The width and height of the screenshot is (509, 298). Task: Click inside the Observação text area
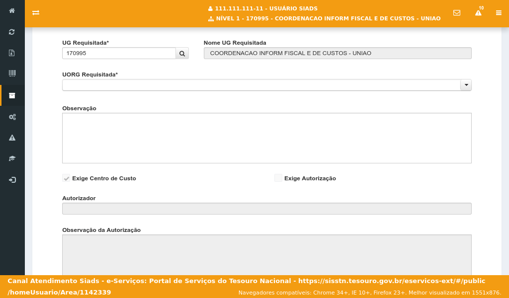pyautogui.click(x=267, y=138)
